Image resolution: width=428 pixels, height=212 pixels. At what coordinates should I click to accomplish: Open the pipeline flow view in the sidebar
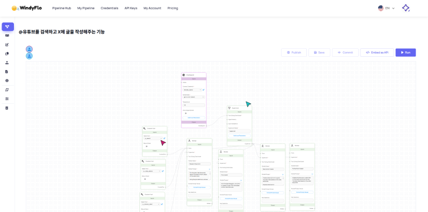[8, 27]
